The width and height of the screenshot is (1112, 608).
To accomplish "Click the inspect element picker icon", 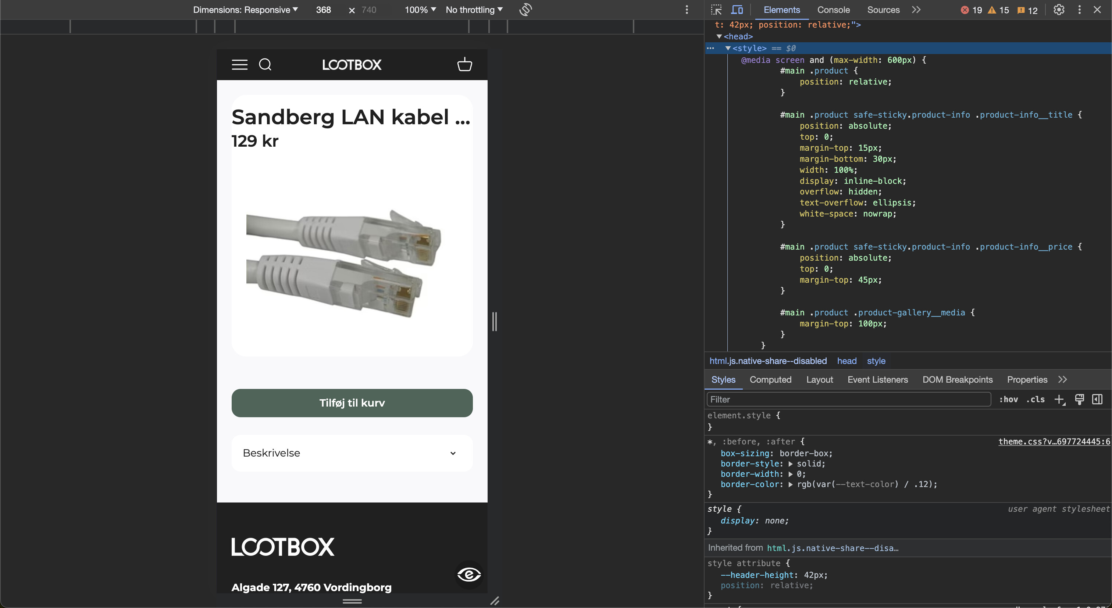I will [x=716, y=10].
